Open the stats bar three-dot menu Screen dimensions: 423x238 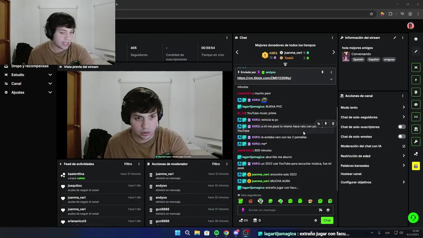coord(227,38)
